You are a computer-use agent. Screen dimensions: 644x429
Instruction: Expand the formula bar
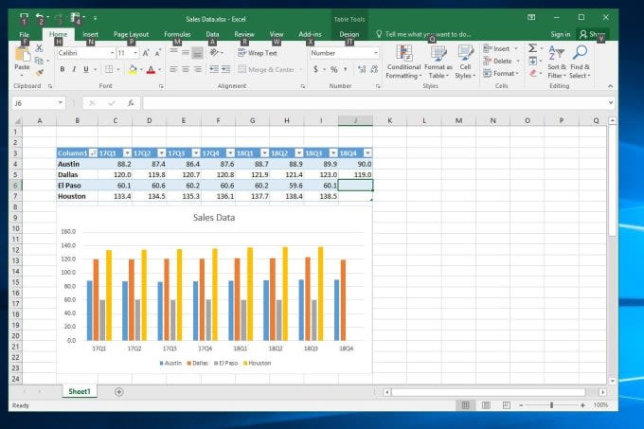coord(611,103)
